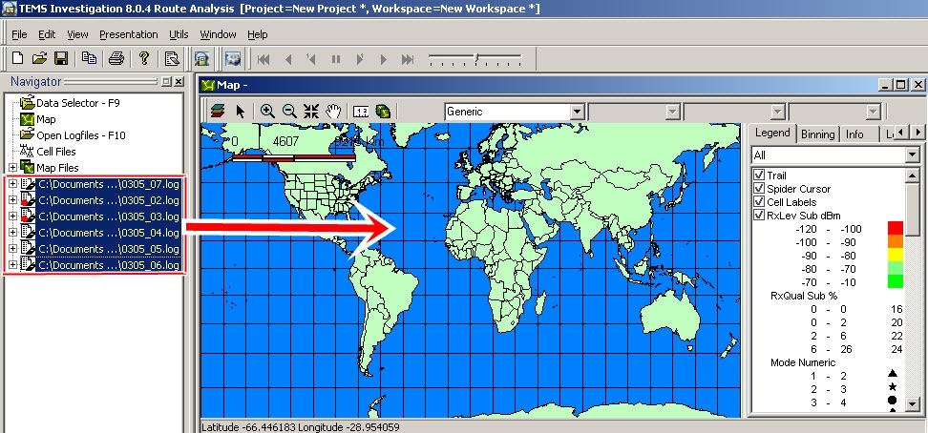Select the Zoom Out magnifier tool
This screenshot has width=928, height=433.
point(289,112)
